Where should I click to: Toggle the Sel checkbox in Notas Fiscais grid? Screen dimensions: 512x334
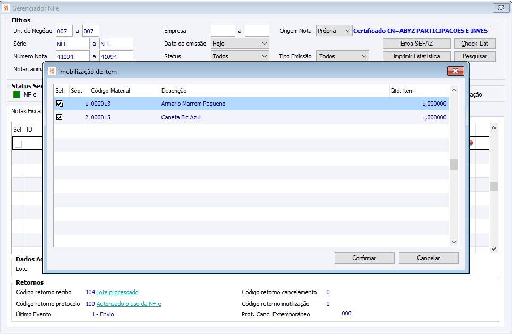pyautogui.click(x=18, y=144)
